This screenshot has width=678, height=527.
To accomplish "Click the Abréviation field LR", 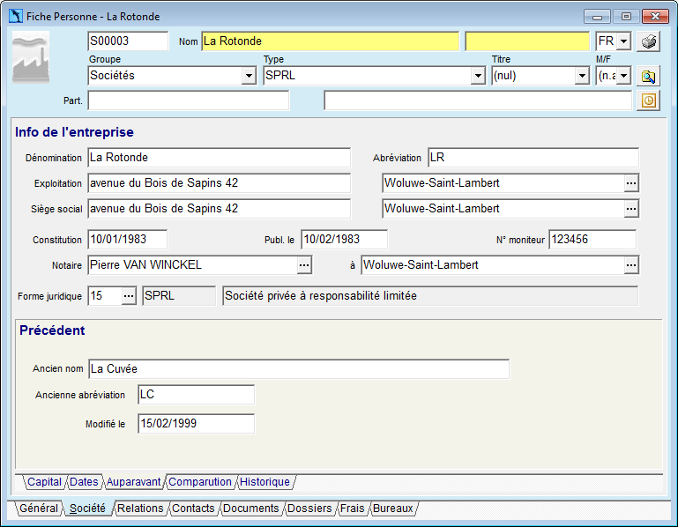I will click(533, 158).
